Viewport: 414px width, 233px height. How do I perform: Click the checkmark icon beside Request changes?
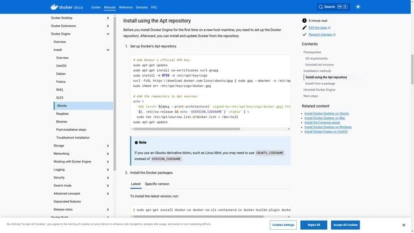click(x=305, y=34)
